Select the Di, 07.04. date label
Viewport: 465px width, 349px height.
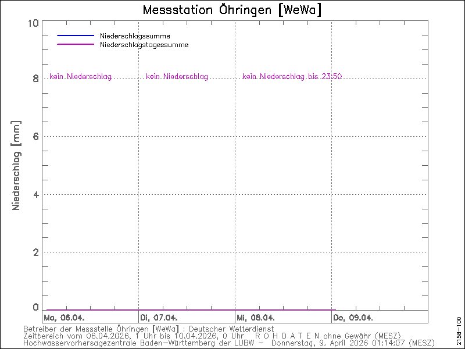pos(159,318)
